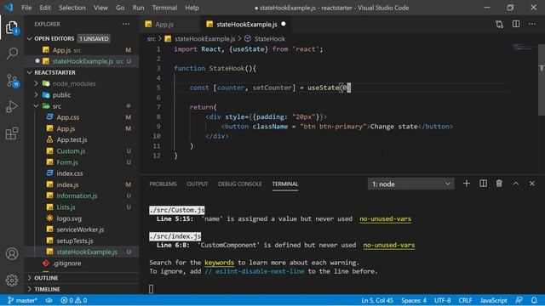Open the File menu
The width and height of the screenshot is (545, 306).
26,8
